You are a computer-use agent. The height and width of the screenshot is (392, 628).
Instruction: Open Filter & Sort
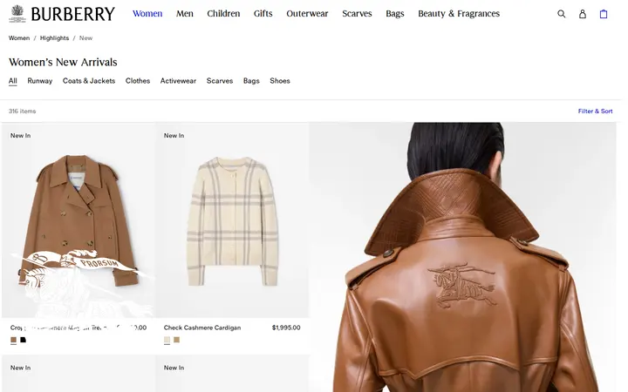(x=595, y=112)
